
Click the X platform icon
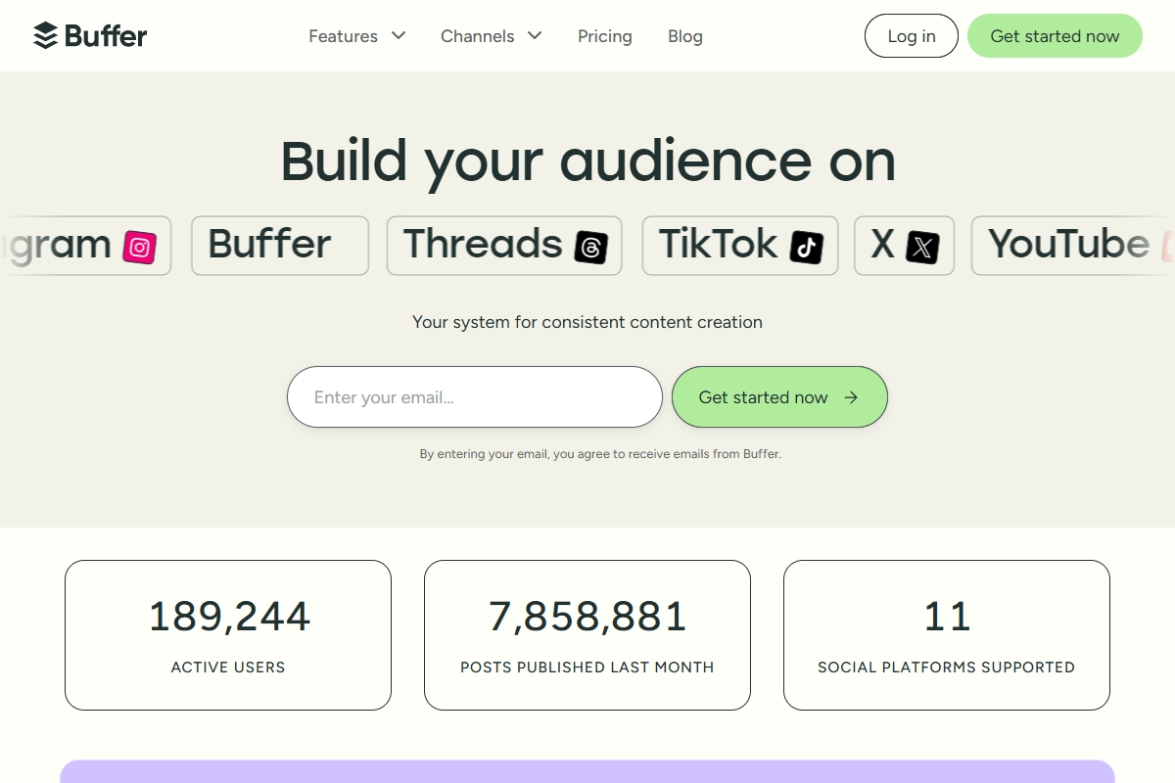(921, 247)
